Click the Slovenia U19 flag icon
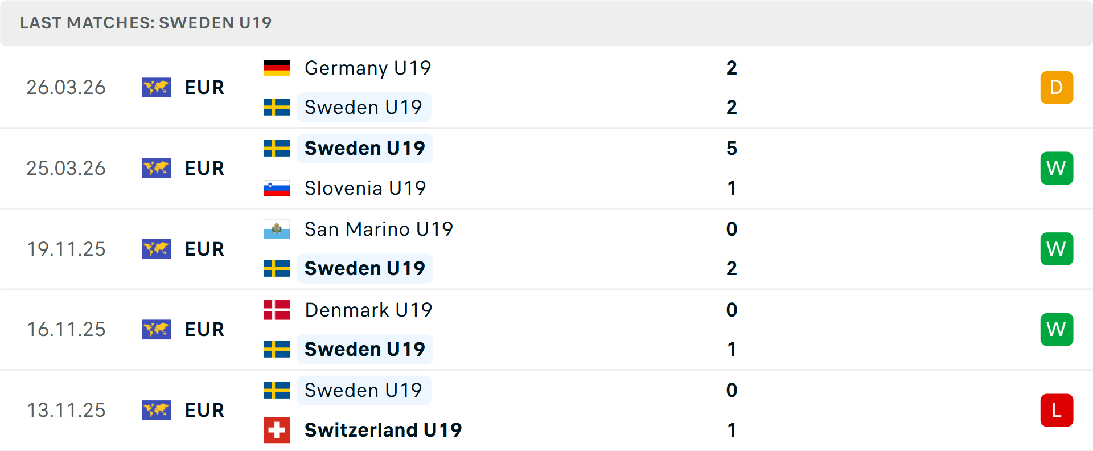 tap(277, 188)
